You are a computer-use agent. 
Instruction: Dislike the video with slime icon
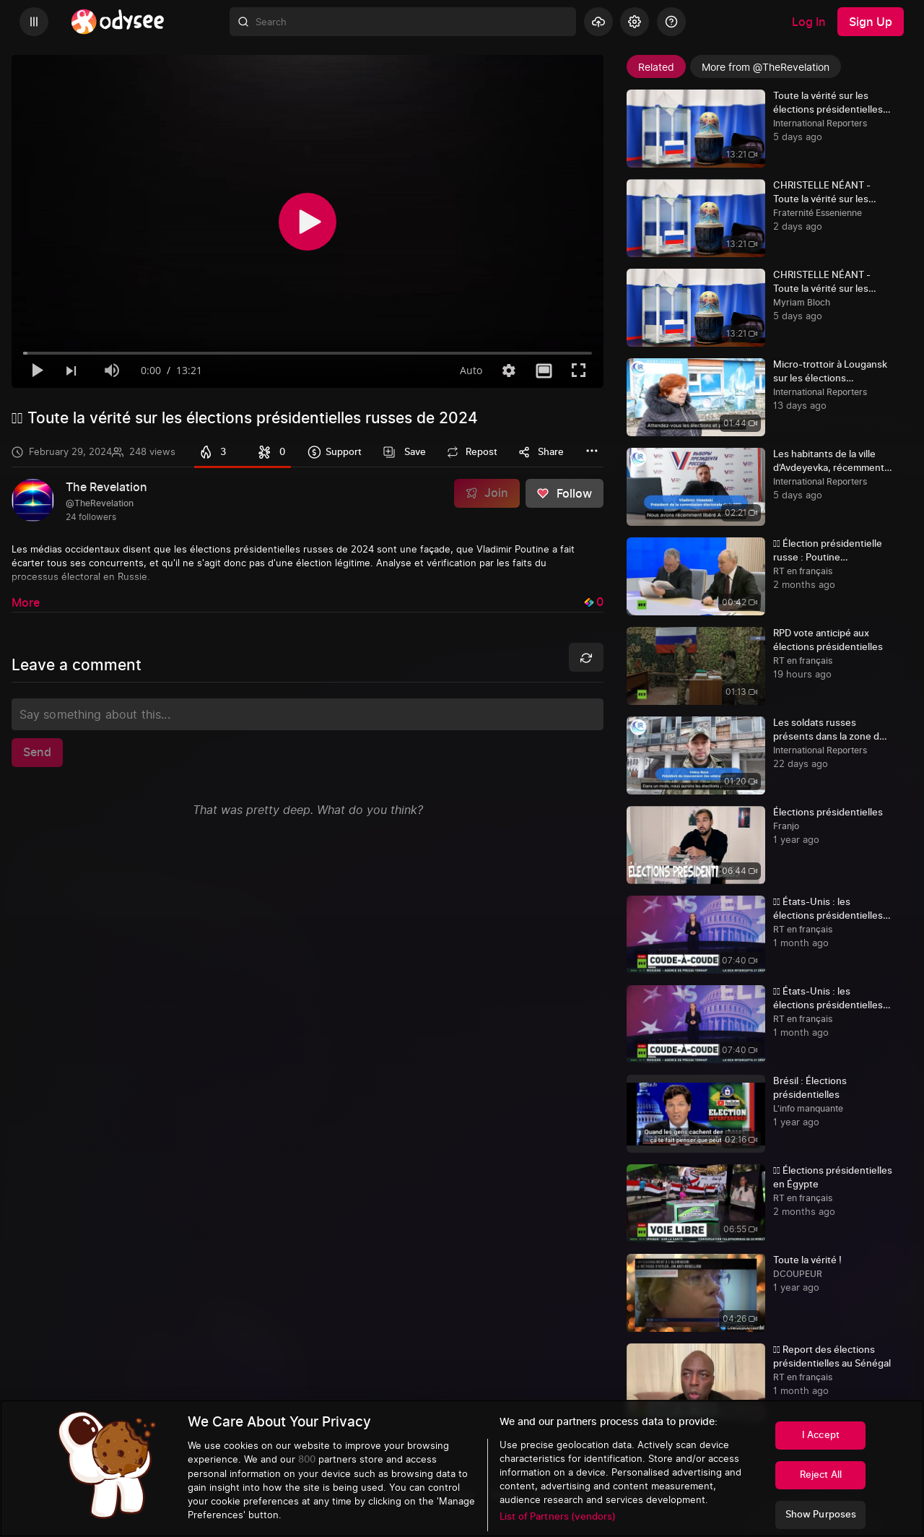tap(271, 452)
